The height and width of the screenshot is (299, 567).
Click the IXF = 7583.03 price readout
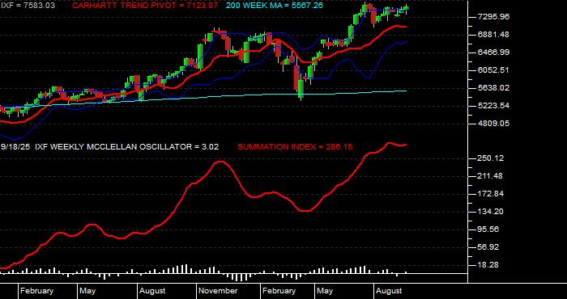tap(28, 6)
